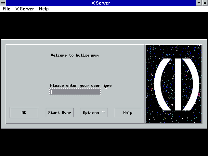Restore the X Server window size
This screenshot has width=208, height=156.
pos(205,3)
